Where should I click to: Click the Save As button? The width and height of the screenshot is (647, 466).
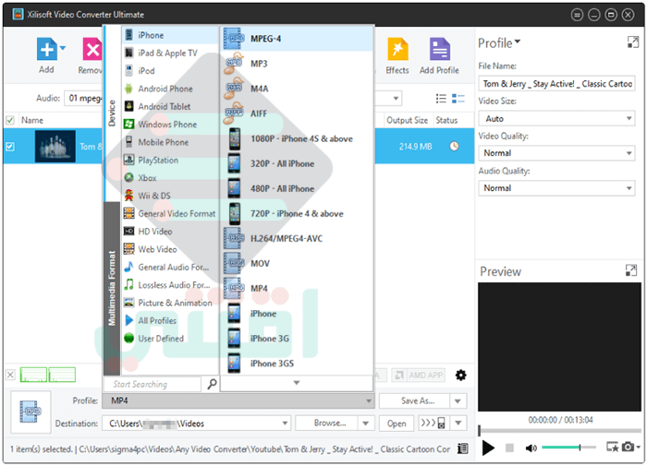[x=415, y=400]
